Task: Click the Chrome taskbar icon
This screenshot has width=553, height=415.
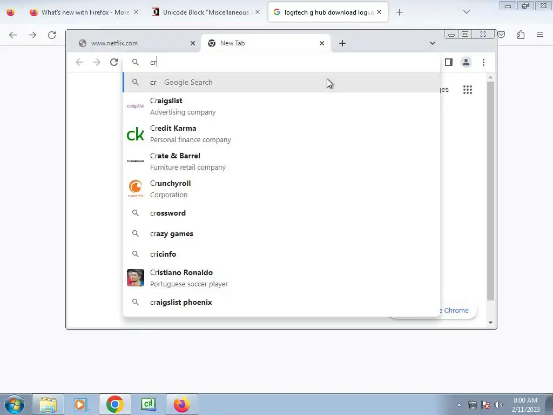Action: click(x=115, y=404)
